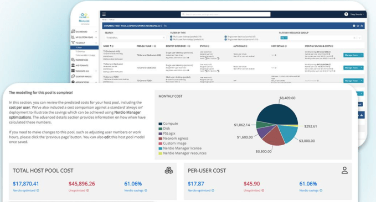Open the Workspaces menu item
Screen dimensions: 376x202
82,60
